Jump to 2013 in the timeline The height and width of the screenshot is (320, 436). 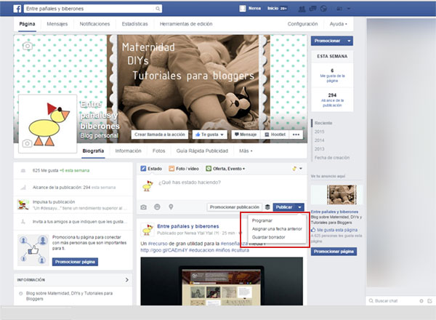tap(320, 149)
